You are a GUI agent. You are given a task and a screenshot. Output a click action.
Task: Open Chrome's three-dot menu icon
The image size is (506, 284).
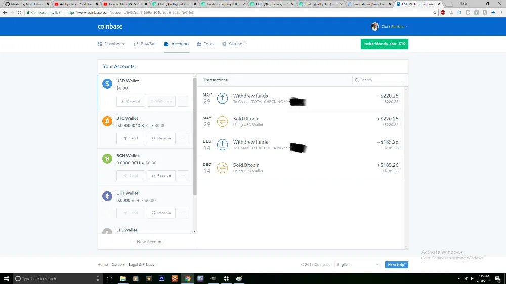tap(501, 12)
